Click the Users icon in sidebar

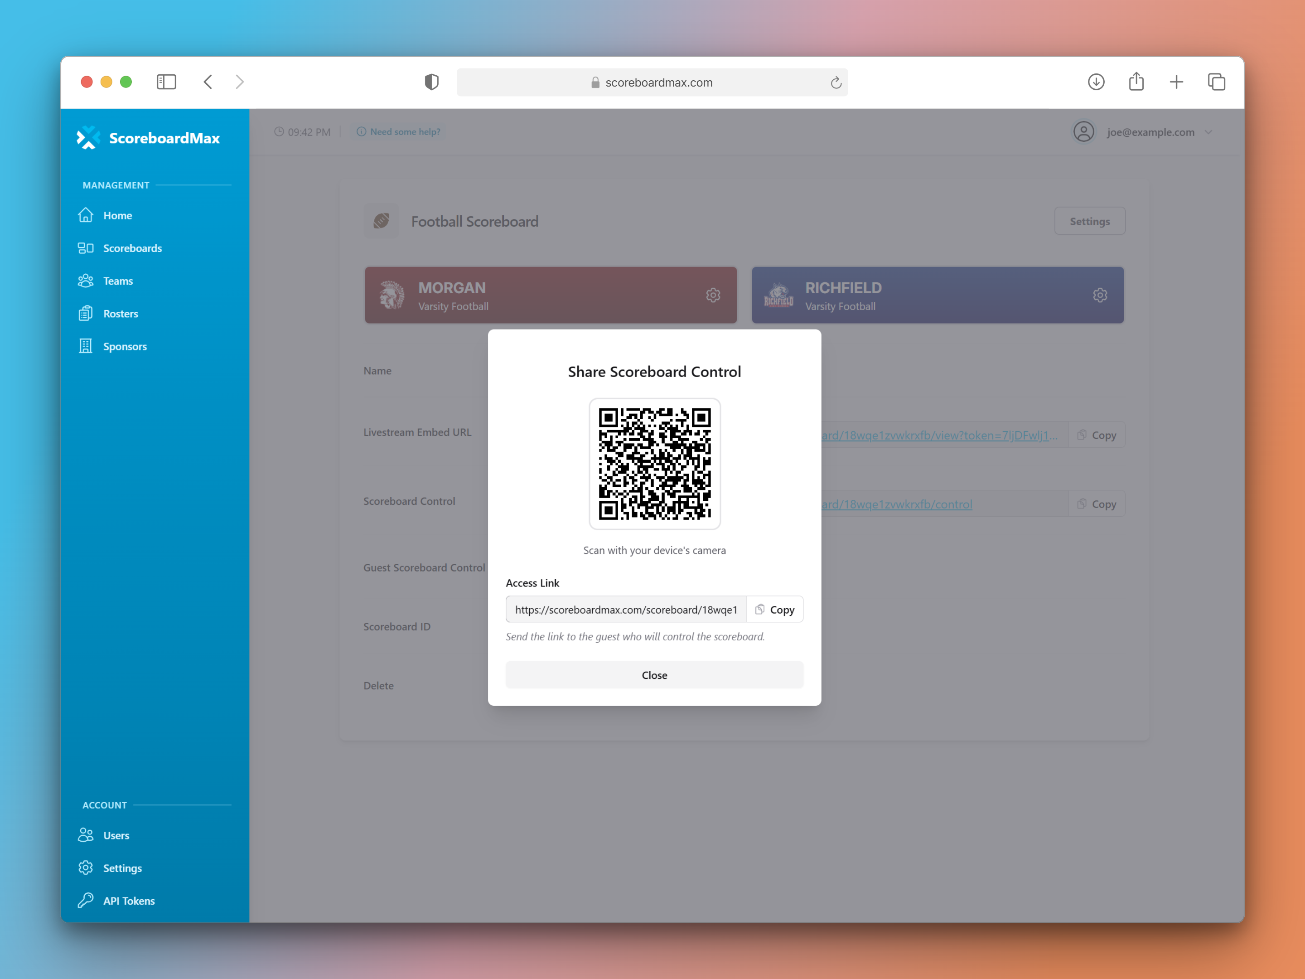tap(86, 834)
